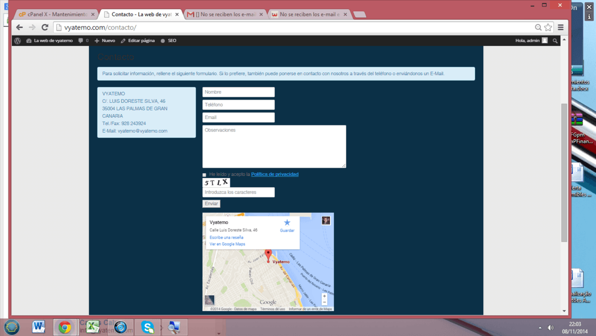Click the scrollbar up arrow

564,39
